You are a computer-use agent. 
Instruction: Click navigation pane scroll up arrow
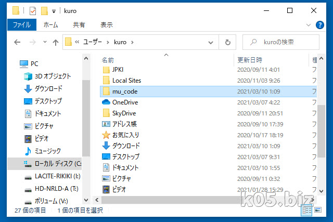(86, 59)
